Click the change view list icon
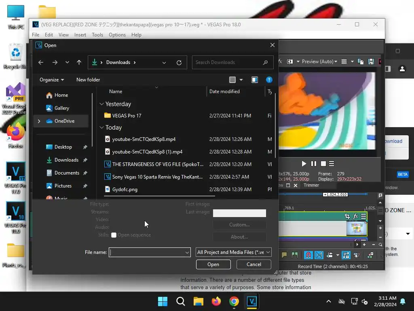The image size is (414, 311). (232, 80)
